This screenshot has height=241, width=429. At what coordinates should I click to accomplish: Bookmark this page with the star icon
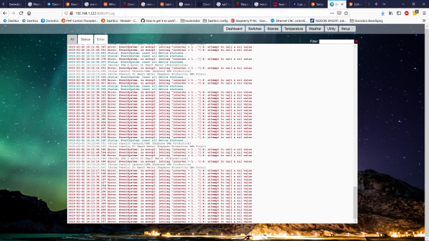[x=346, y=13]
